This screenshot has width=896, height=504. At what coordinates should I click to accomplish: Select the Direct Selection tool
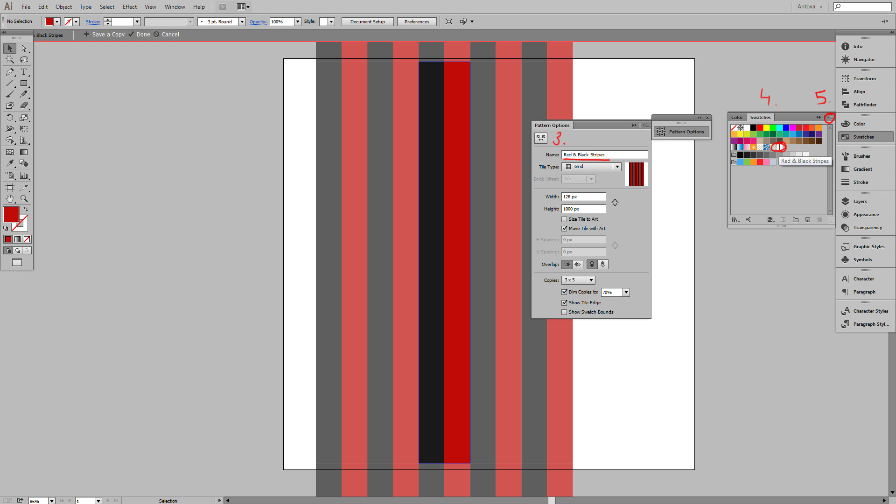pyautogui.click(x=24, y=49)
